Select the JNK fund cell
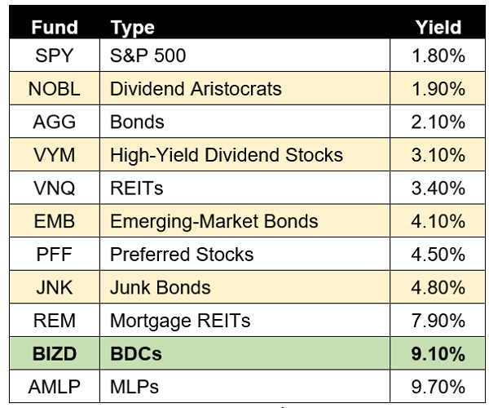 coord(55,287)
